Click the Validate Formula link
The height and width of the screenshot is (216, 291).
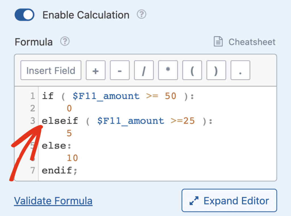[53, 201]
